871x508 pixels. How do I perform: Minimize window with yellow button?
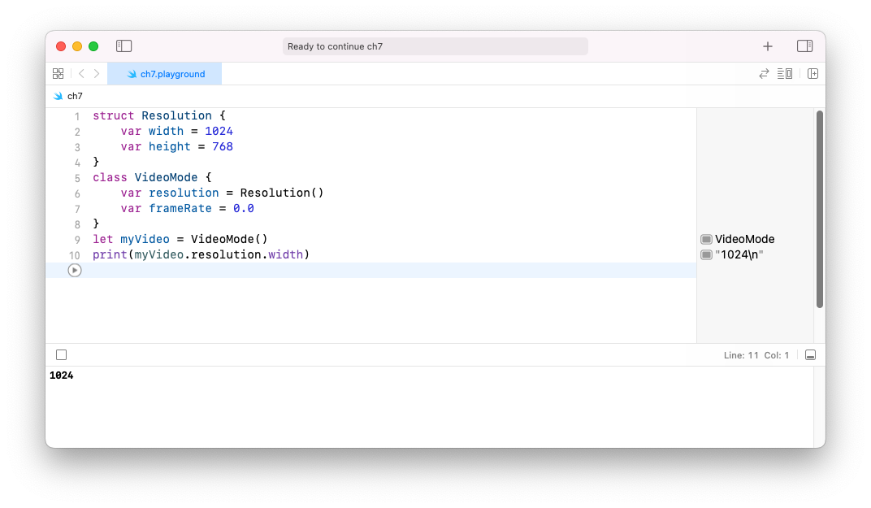[x=77, y=46]
